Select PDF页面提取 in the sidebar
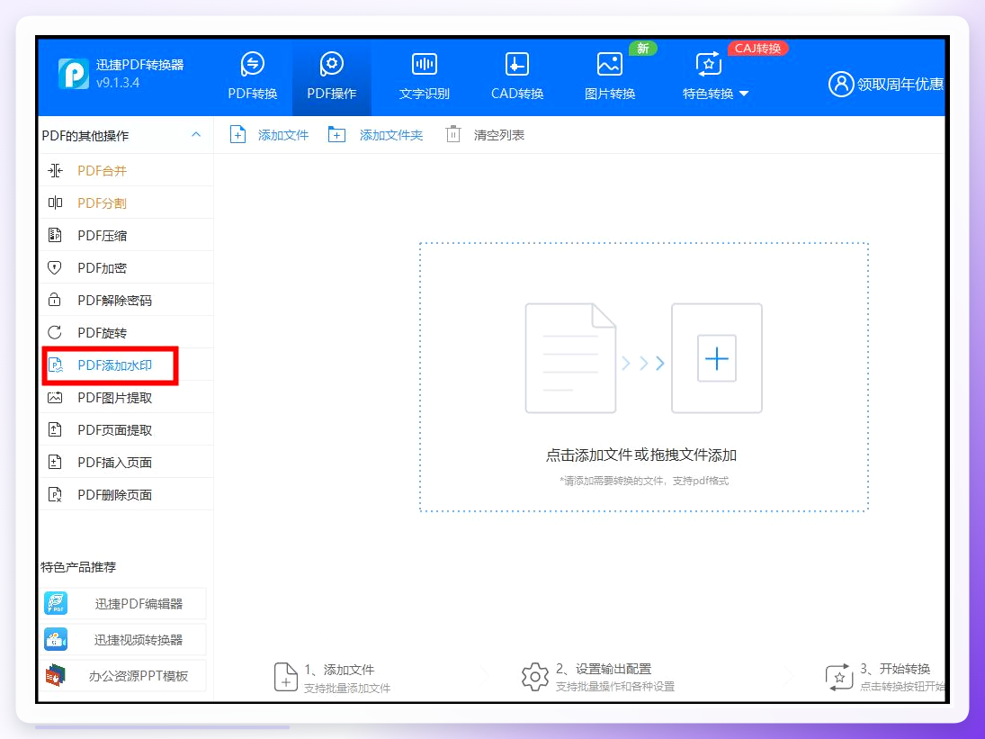The width and height of the screenshot is (985, 739). (x=126, y=430)
